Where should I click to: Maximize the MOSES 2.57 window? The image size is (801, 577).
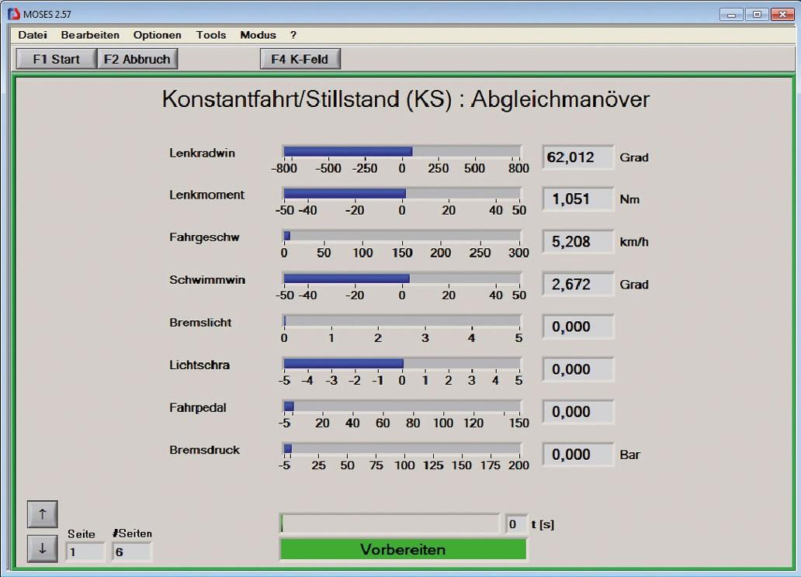(757, 14)
